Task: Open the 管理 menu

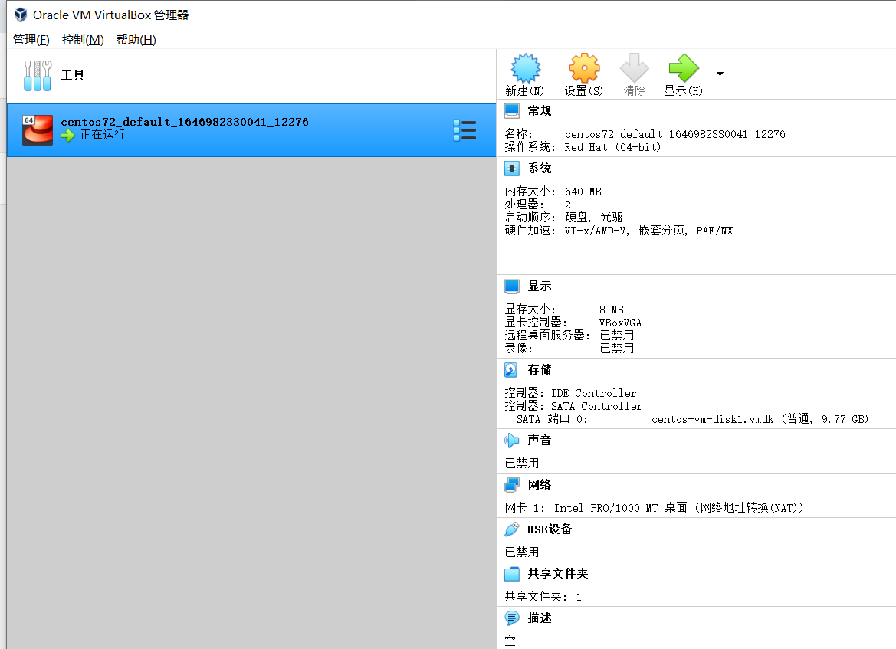Action: point(31,39)
